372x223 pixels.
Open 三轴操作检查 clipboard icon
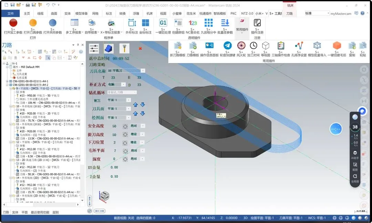pyautogui.click(x=281, y=45)
